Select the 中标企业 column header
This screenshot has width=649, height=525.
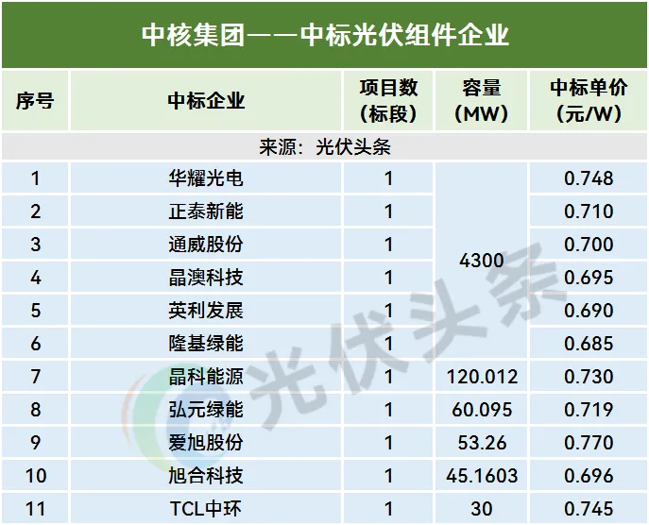coord(206,100)
